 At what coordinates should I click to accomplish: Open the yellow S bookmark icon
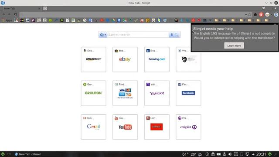[147, 20]
